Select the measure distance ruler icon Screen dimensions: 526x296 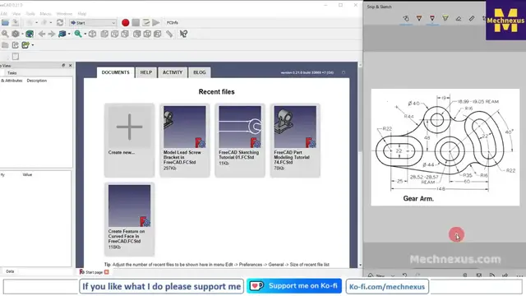point(169,34)
